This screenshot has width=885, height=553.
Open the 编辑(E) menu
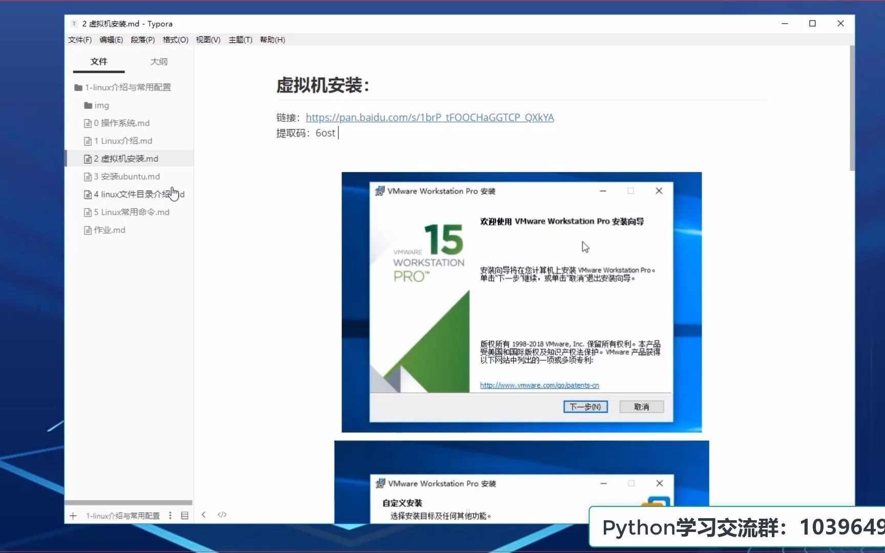[111, 39]
